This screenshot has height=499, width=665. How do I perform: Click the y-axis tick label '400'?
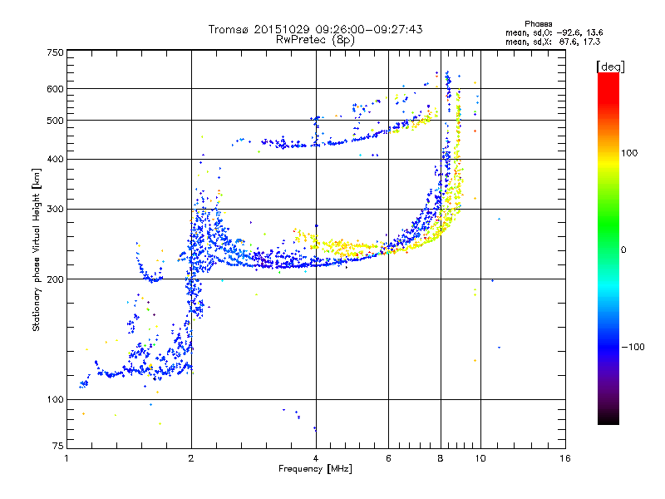(x=55, y=159)
